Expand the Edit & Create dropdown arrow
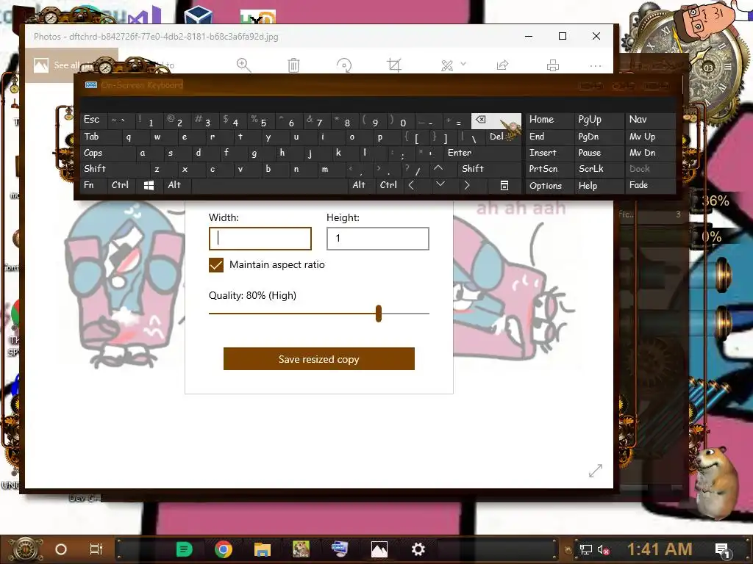 463,63
